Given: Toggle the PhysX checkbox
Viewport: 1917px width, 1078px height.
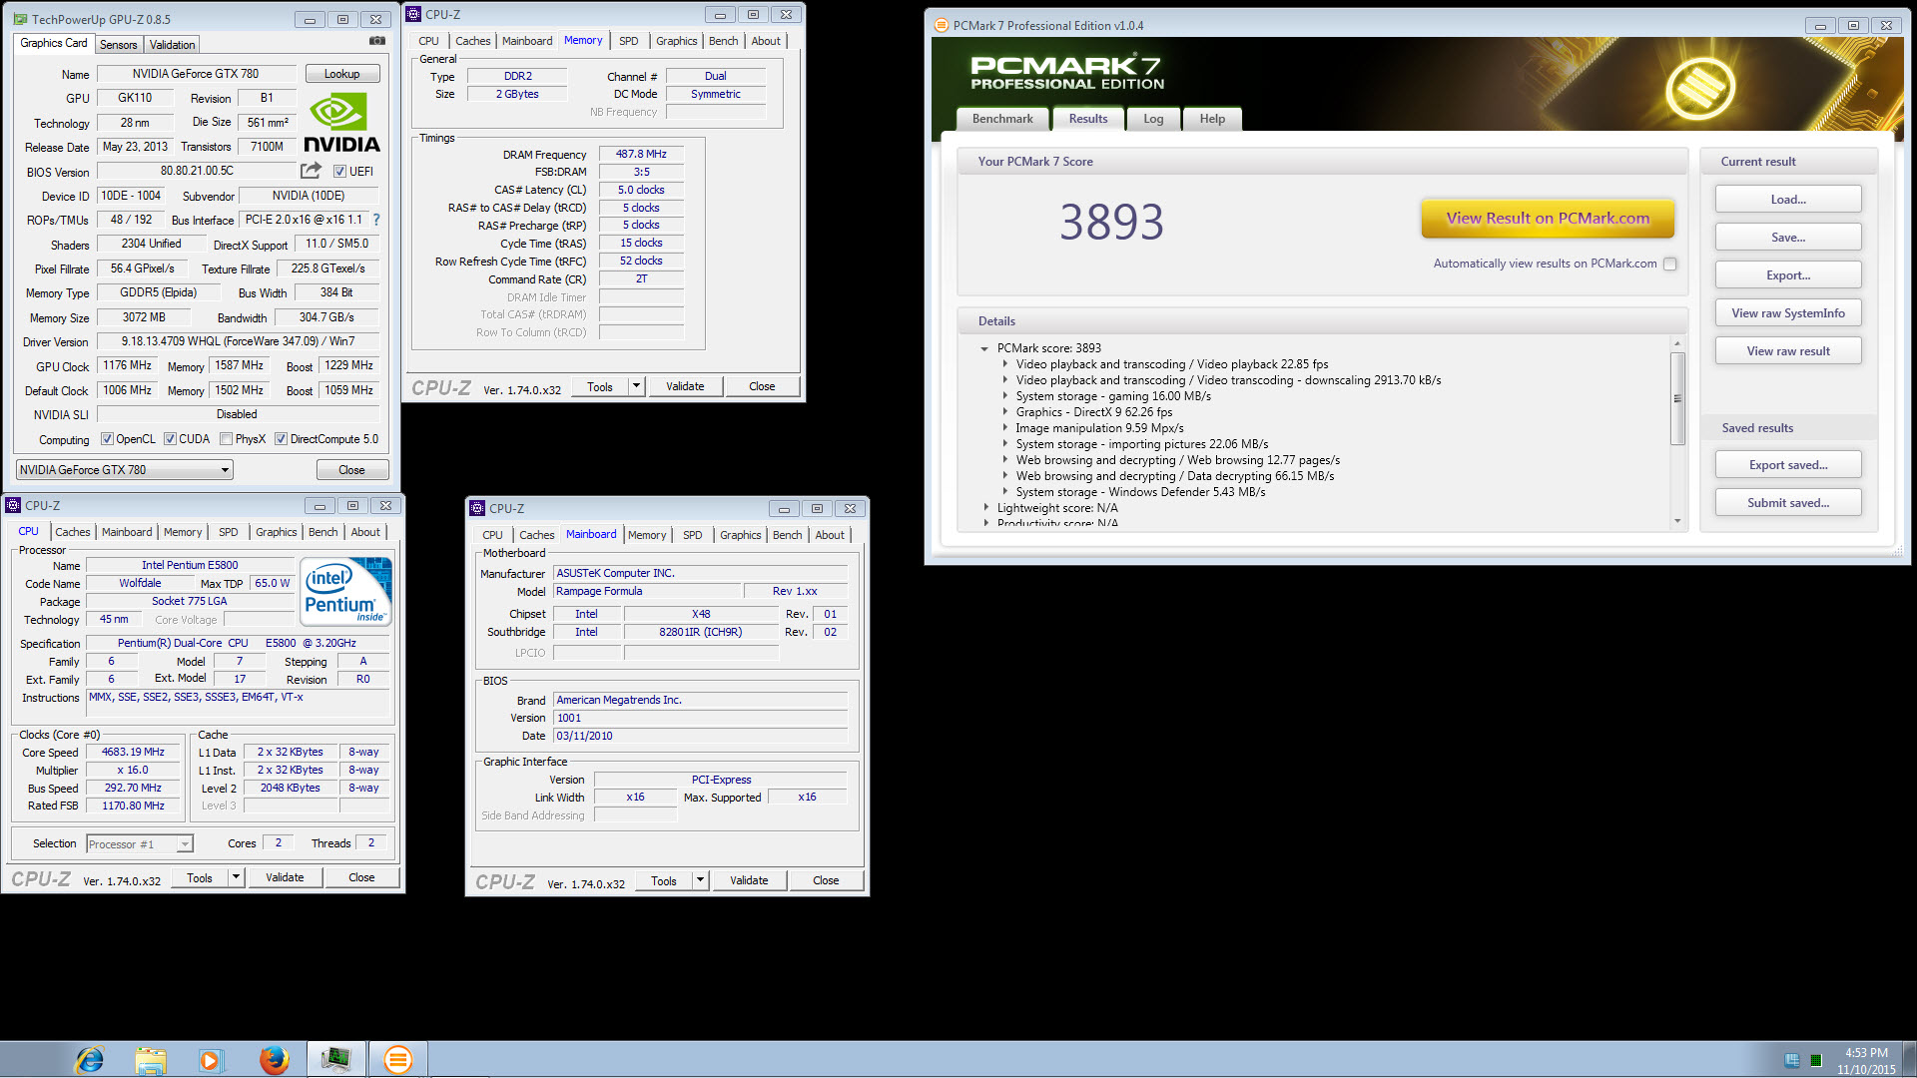Looking at the screenshot, I should (226, 439).
